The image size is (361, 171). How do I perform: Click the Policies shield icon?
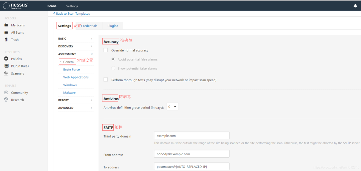(6, 59)
